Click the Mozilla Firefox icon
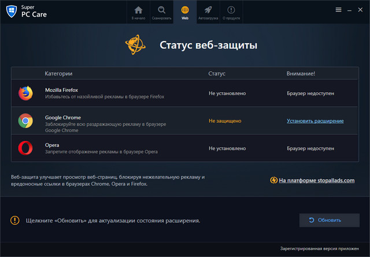This screenshot has height=257, width=370. pyautogui.click(x=25, y=93)
